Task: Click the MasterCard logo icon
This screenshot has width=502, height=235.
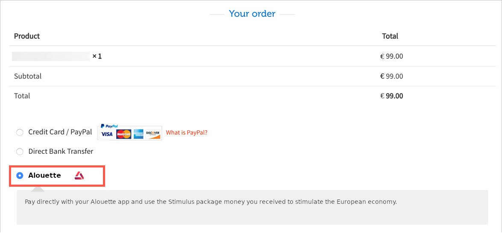Action: (123, 134)
